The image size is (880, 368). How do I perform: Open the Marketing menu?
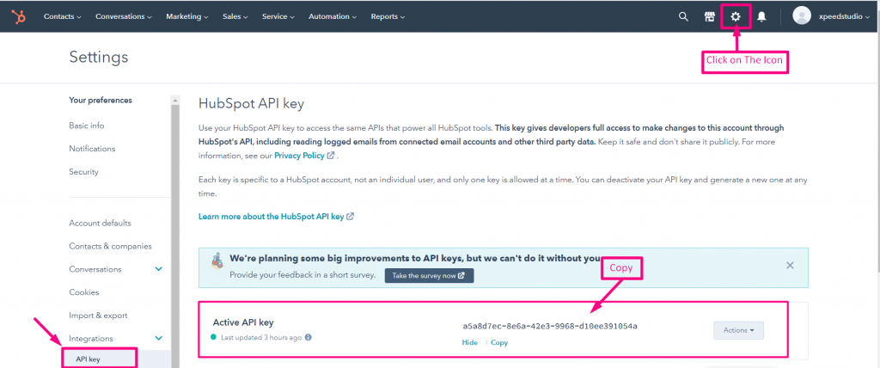click(186, 17)
